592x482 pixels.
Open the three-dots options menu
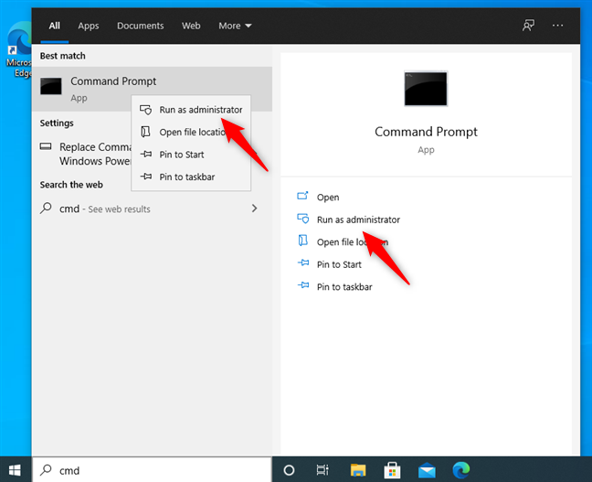(557, 26)
